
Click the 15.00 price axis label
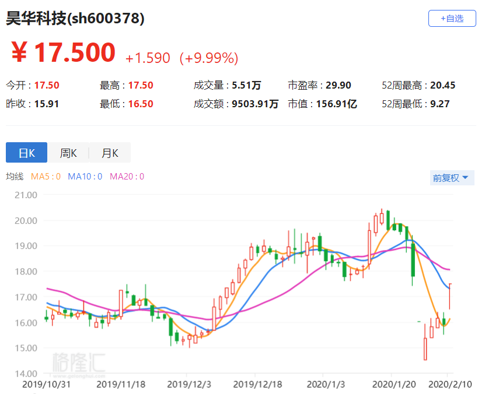pyautogui.click(x=26, y=348)
